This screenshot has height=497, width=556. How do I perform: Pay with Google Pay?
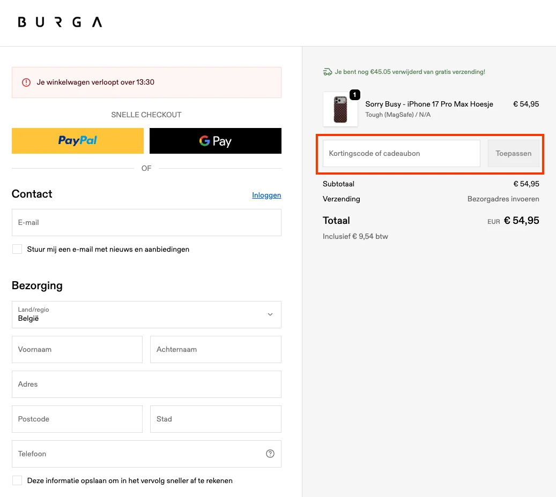(x=215, y=140)
